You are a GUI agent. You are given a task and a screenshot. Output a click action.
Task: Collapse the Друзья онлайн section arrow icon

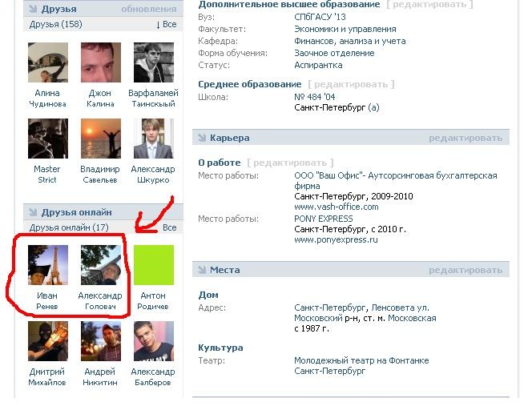coord(33,212)
